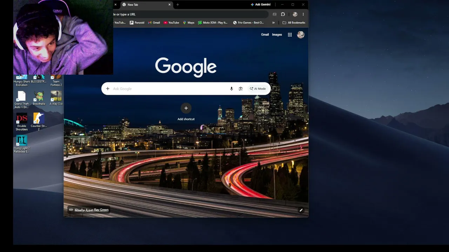Select the Hungry Shark Evolution desktop shortcut

click(x=21, y=81)
